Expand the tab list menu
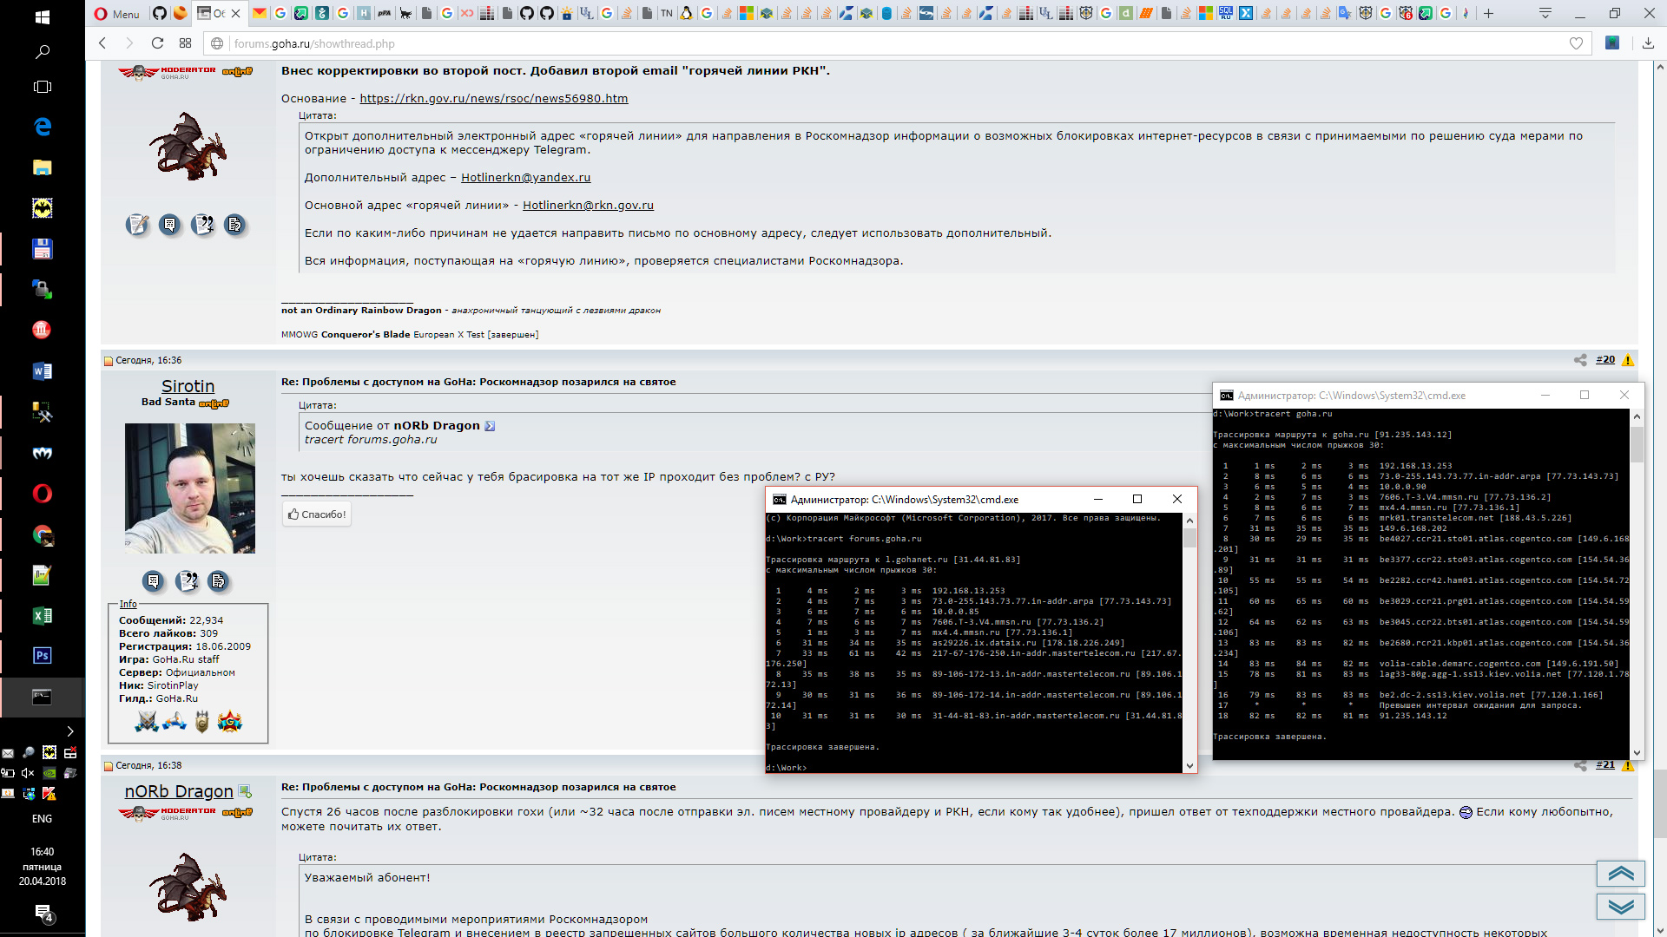Image resolution: width=1667 pixels, height=937 pixels. point(1545,13)
